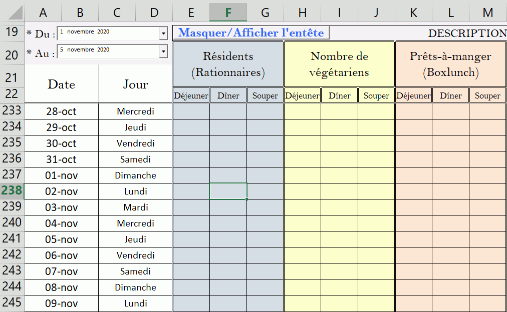Select the 'Souper' subheader under Boxlunch
507x312 pixels.
(x=487, y=96)
